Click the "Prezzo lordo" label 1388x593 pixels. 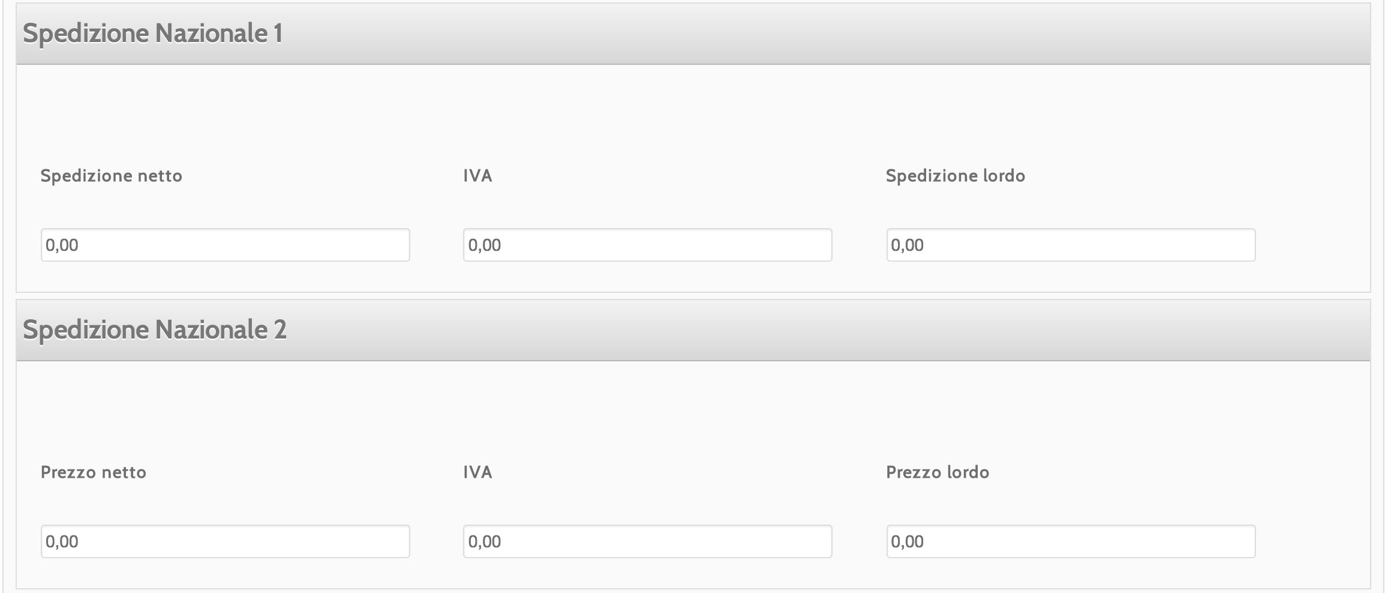937,472
